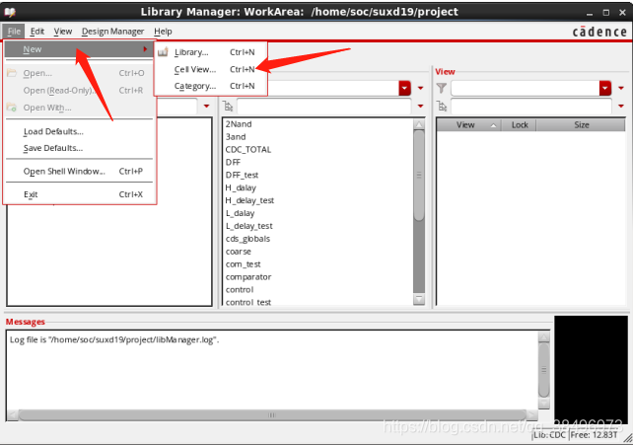633x445 pixels.
Task: Choose Save Defaults in the File menu
Action: pos(53,148)
